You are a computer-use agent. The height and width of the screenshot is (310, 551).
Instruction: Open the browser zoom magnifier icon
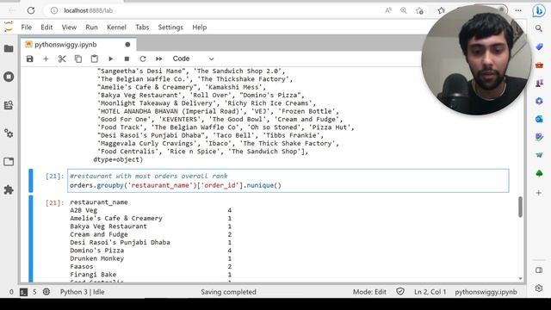404,10
